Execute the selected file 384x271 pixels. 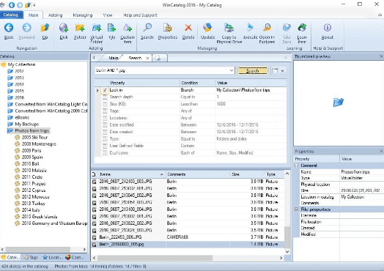pyautogui.click(x=251, y=31)
